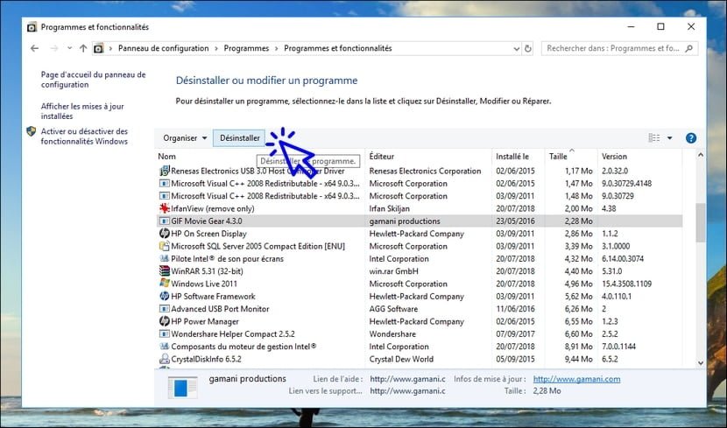Select HP Software Framework entry
Viewport: 727px width, 428px height.
click(420, 296)
